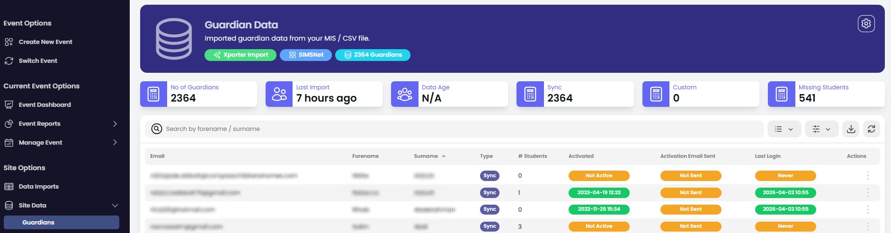The image size is (891, 233).
Task: Click the Create New Event icon
Action: 9,42
